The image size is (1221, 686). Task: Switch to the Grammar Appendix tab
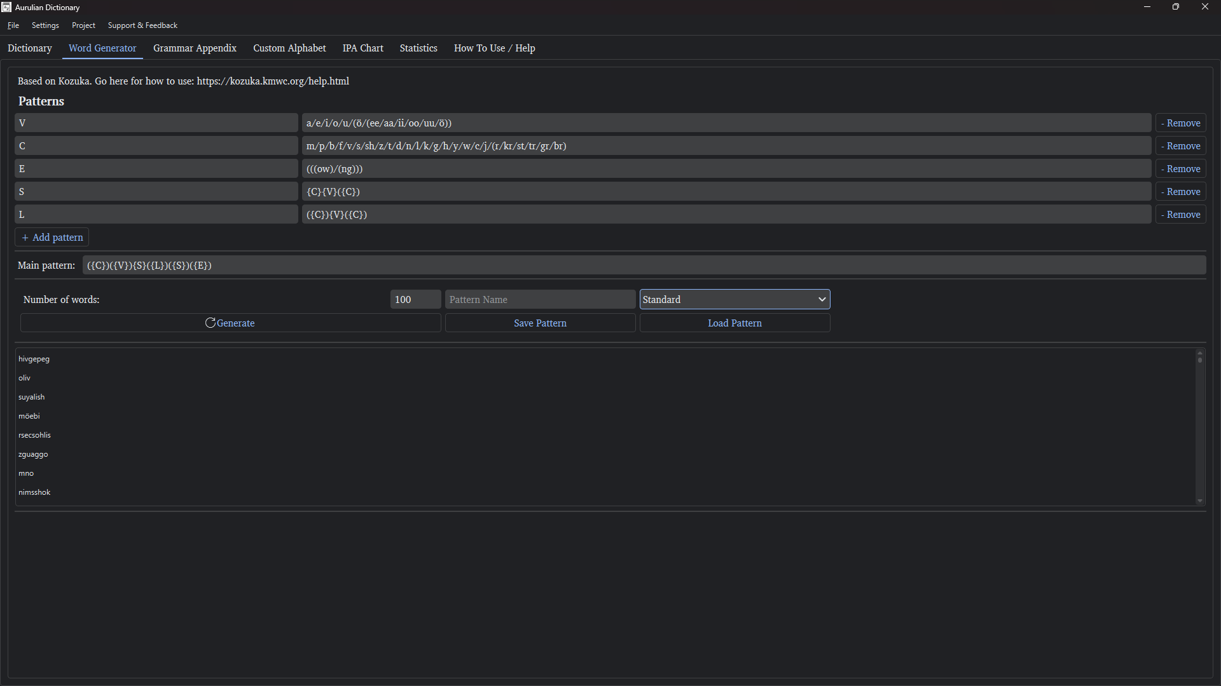click(195, 48)
